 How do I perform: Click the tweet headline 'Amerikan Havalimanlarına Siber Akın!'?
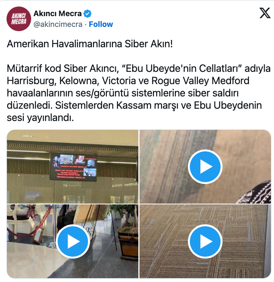coord(90,44)
